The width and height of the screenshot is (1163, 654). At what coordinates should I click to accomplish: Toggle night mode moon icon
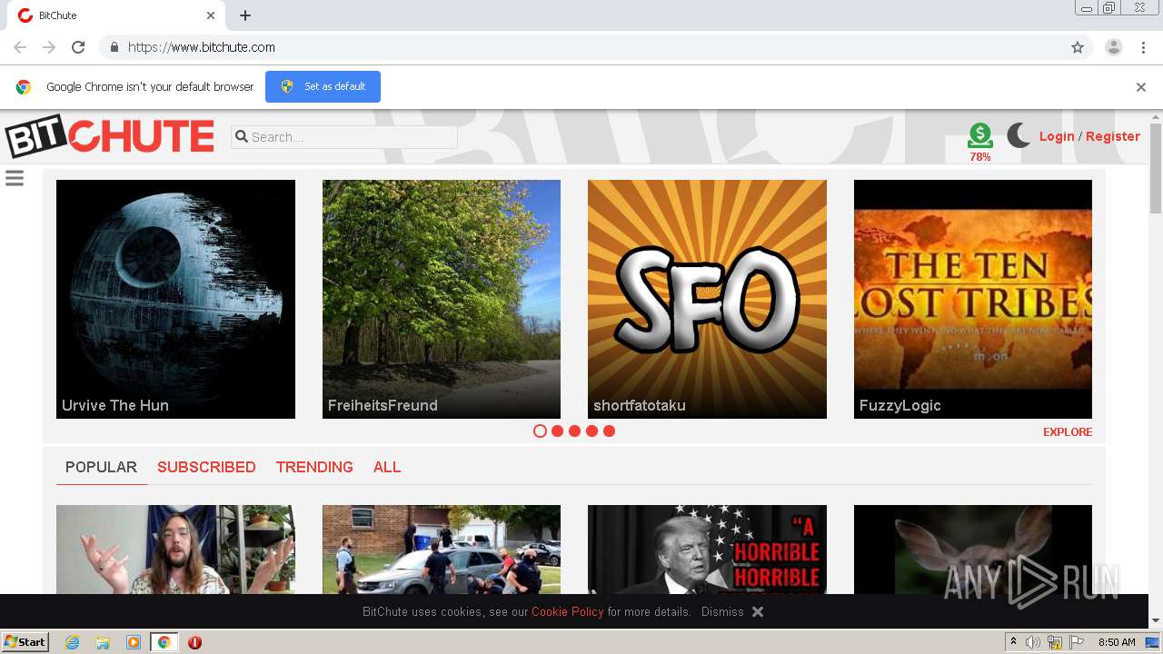point(1019,136)
